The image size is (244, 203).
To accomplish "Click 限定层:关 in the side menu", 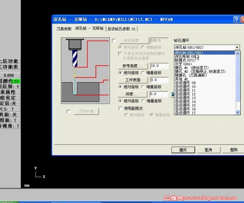I will (10, 103).
